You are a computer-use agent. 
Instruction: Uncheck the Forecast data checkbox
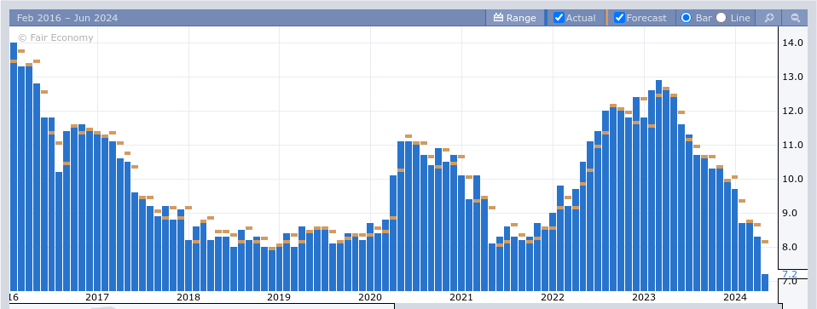(619, 18)
